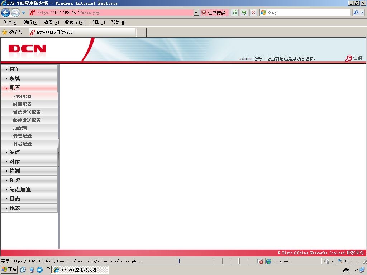Select the DCN-WEB应用防火墙 browser tab
367x275 pixels.
(82, 33)
